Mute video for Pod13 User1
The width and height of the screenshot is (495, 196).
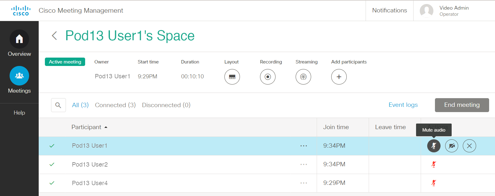pyautogui.click(x=452, y=146)
